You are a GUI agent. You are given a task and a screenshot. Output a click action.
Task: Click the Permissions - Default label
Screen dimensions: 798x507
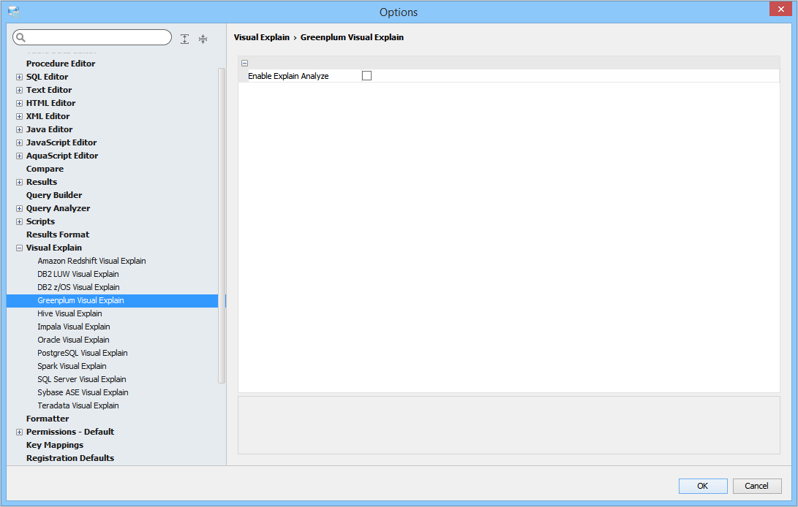click(70, 432)
